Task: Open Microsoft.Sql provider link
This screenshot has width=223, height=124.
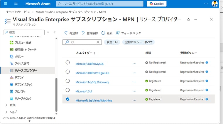Action: click(84, 91)
